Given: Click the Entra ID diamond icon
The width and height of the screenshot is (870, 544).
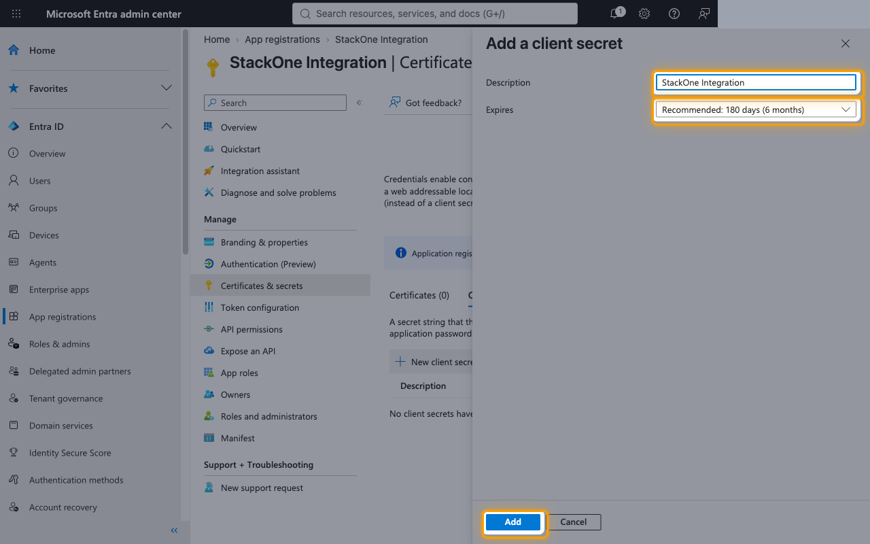Looking at the screenshot, I should [14, 126].
